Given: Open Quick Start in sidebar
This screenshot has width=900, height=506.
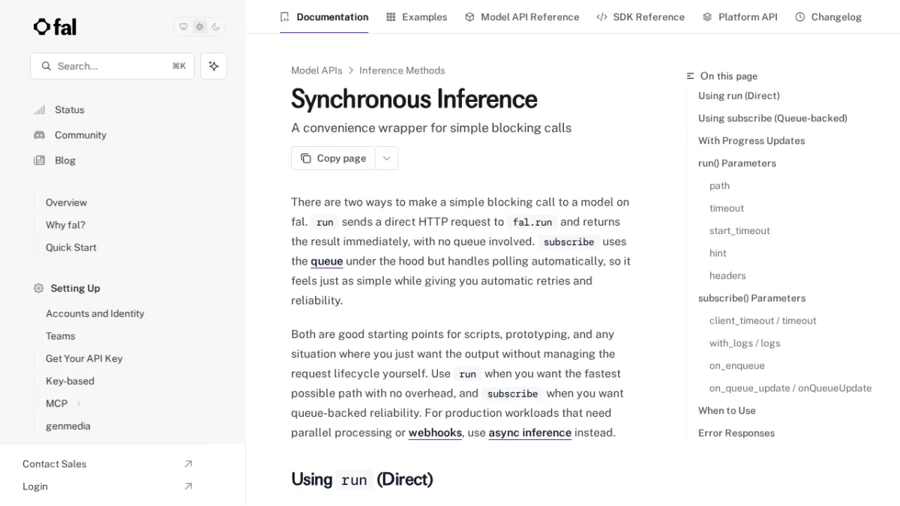Looking at the screenshot, I should point(71,247).
